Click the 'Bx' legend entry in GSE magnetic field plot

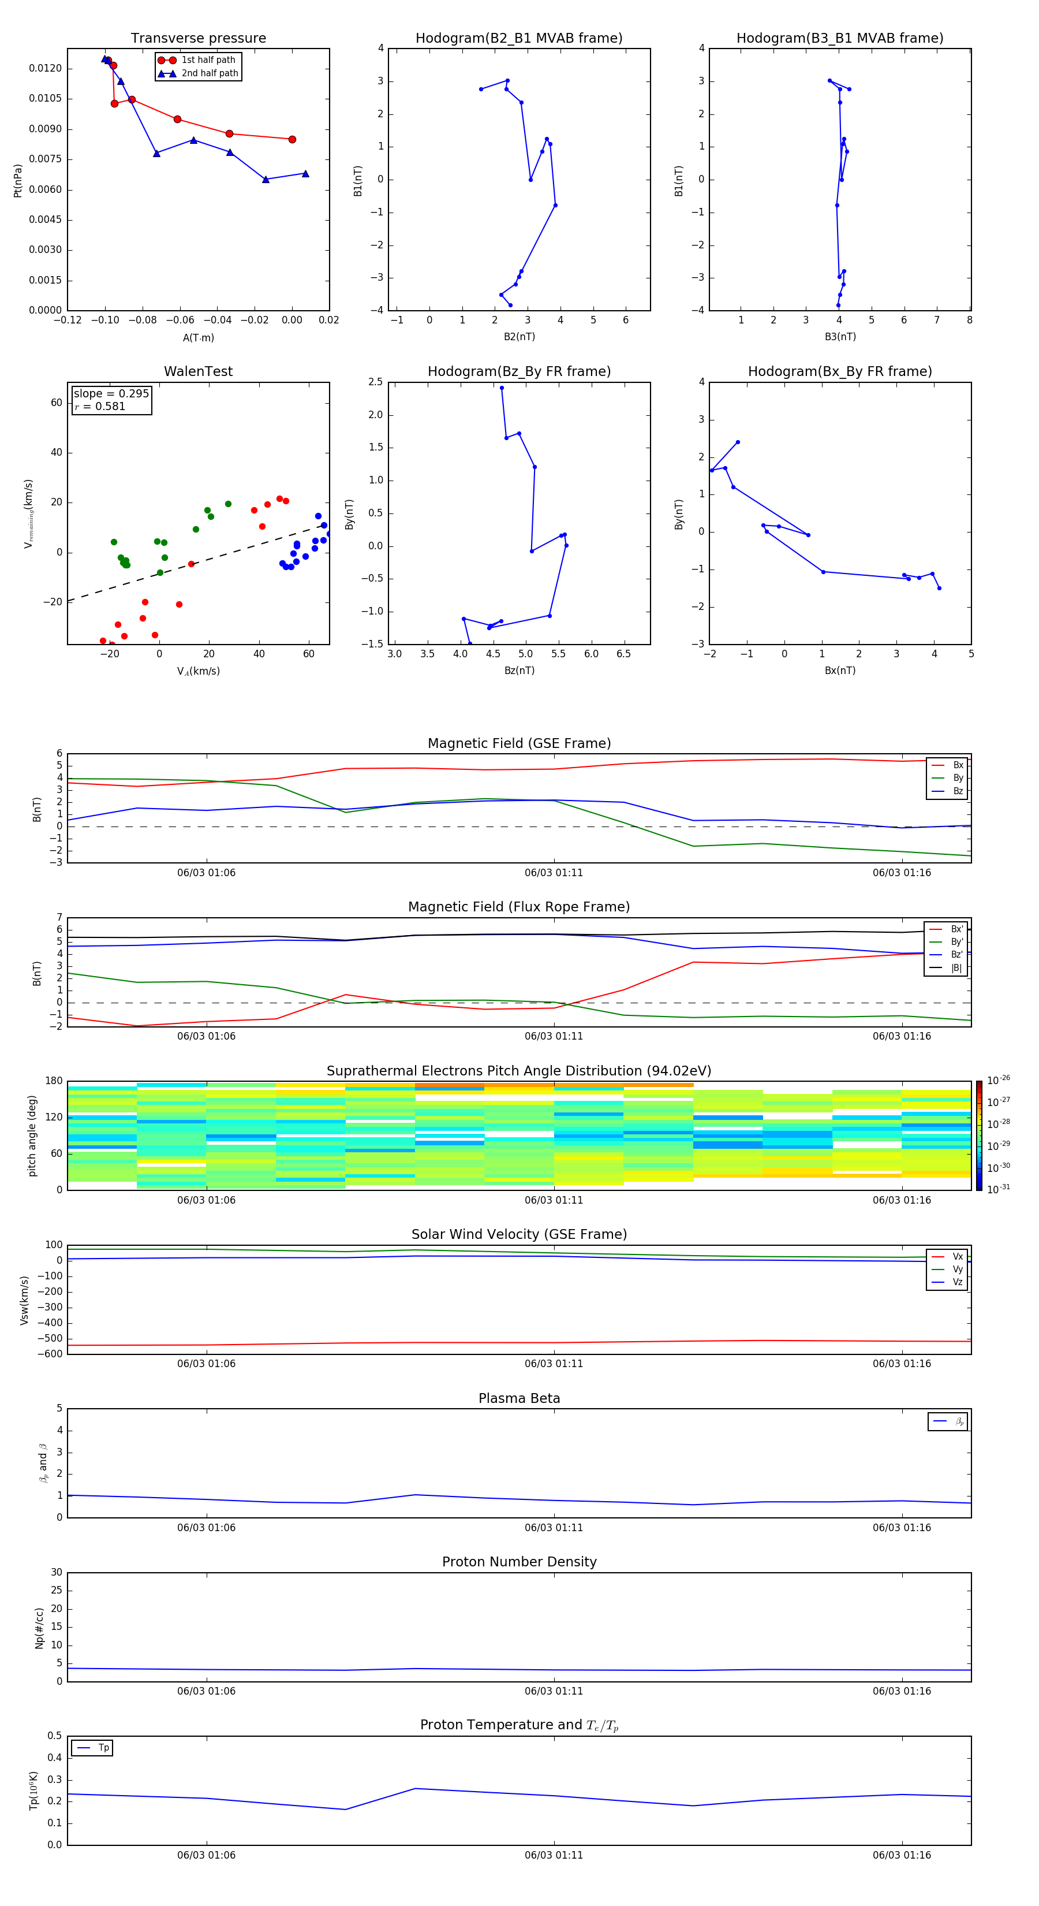pyautogui.click(x=947, y=765)
